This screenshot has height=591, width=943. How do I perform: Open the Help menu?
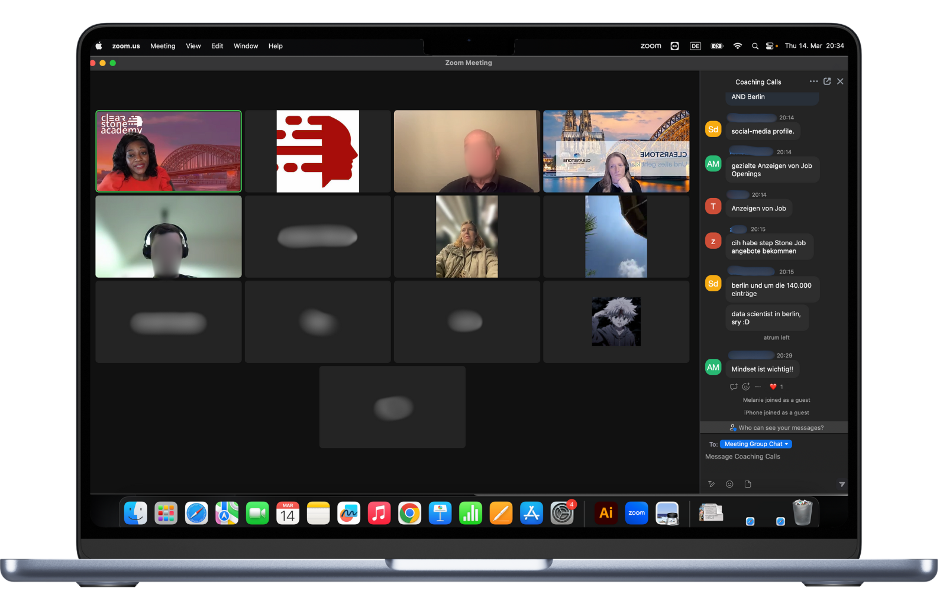coord(276,46)
